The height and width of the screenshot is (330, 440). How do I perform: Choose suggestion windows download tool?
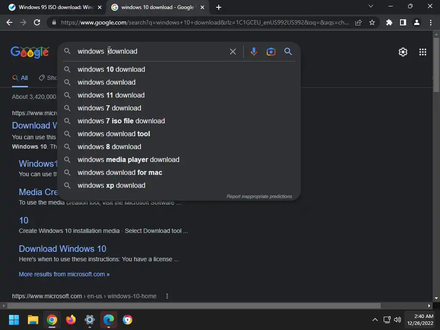[x=179, y=134]
